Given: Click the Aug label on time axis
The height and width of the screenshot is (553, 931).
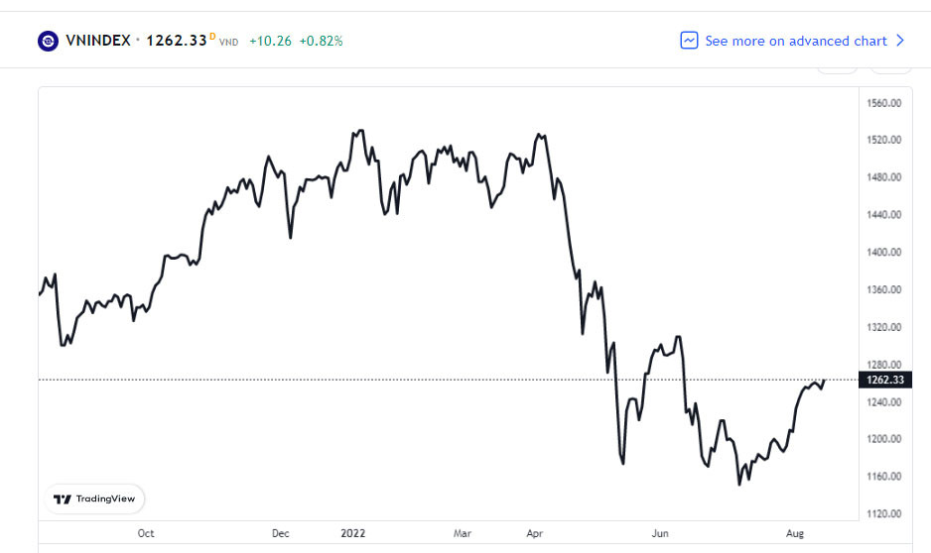Looking at the screenshot, I should point(796,533).
